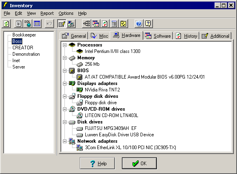
Task: Collapse the Displays adapters node
Action: pos(64,83)
